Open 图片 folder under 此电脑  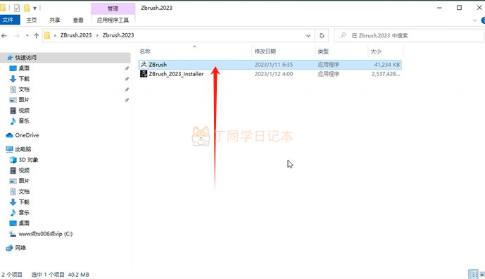24,181
